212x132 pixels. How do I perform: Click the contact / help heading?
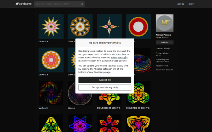163,49
